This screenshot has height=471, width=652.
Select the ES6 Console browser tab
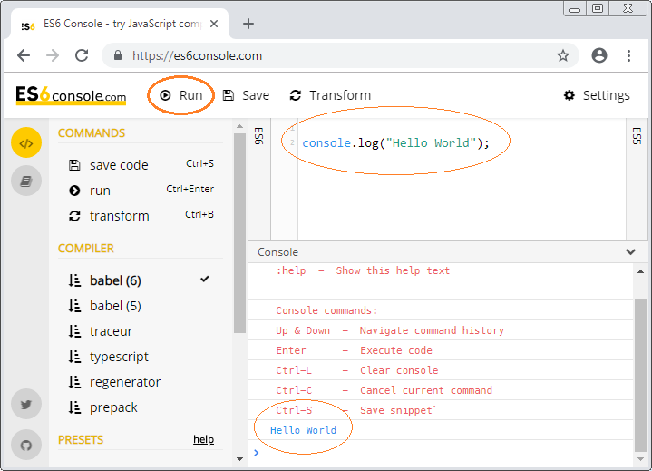tap(120, 24)
